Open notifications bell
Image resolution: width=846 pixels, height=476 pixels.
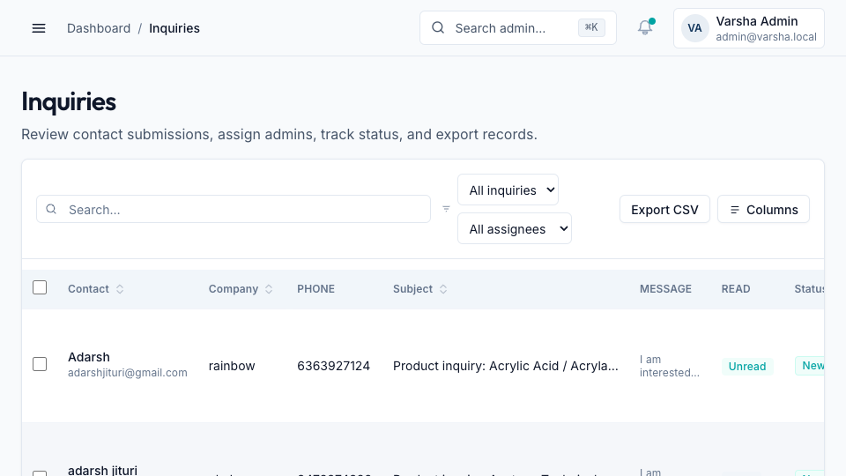[645, 28]
